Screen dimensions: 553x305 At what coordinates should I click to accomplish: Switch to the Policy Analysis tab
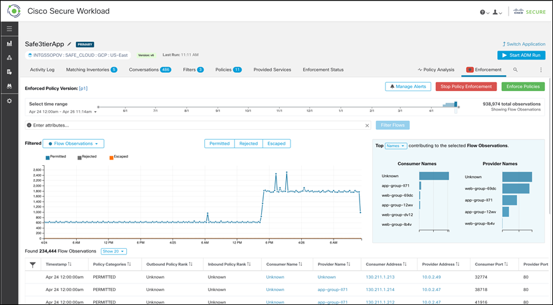436,70
